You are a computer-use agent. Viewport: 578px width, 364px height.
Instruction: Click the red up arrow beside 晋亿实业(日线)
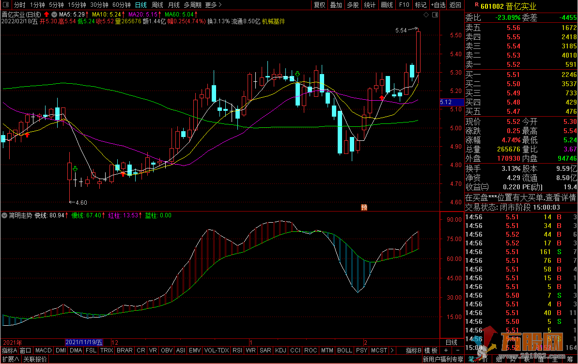pyautogui.click(x=47, y=15)
